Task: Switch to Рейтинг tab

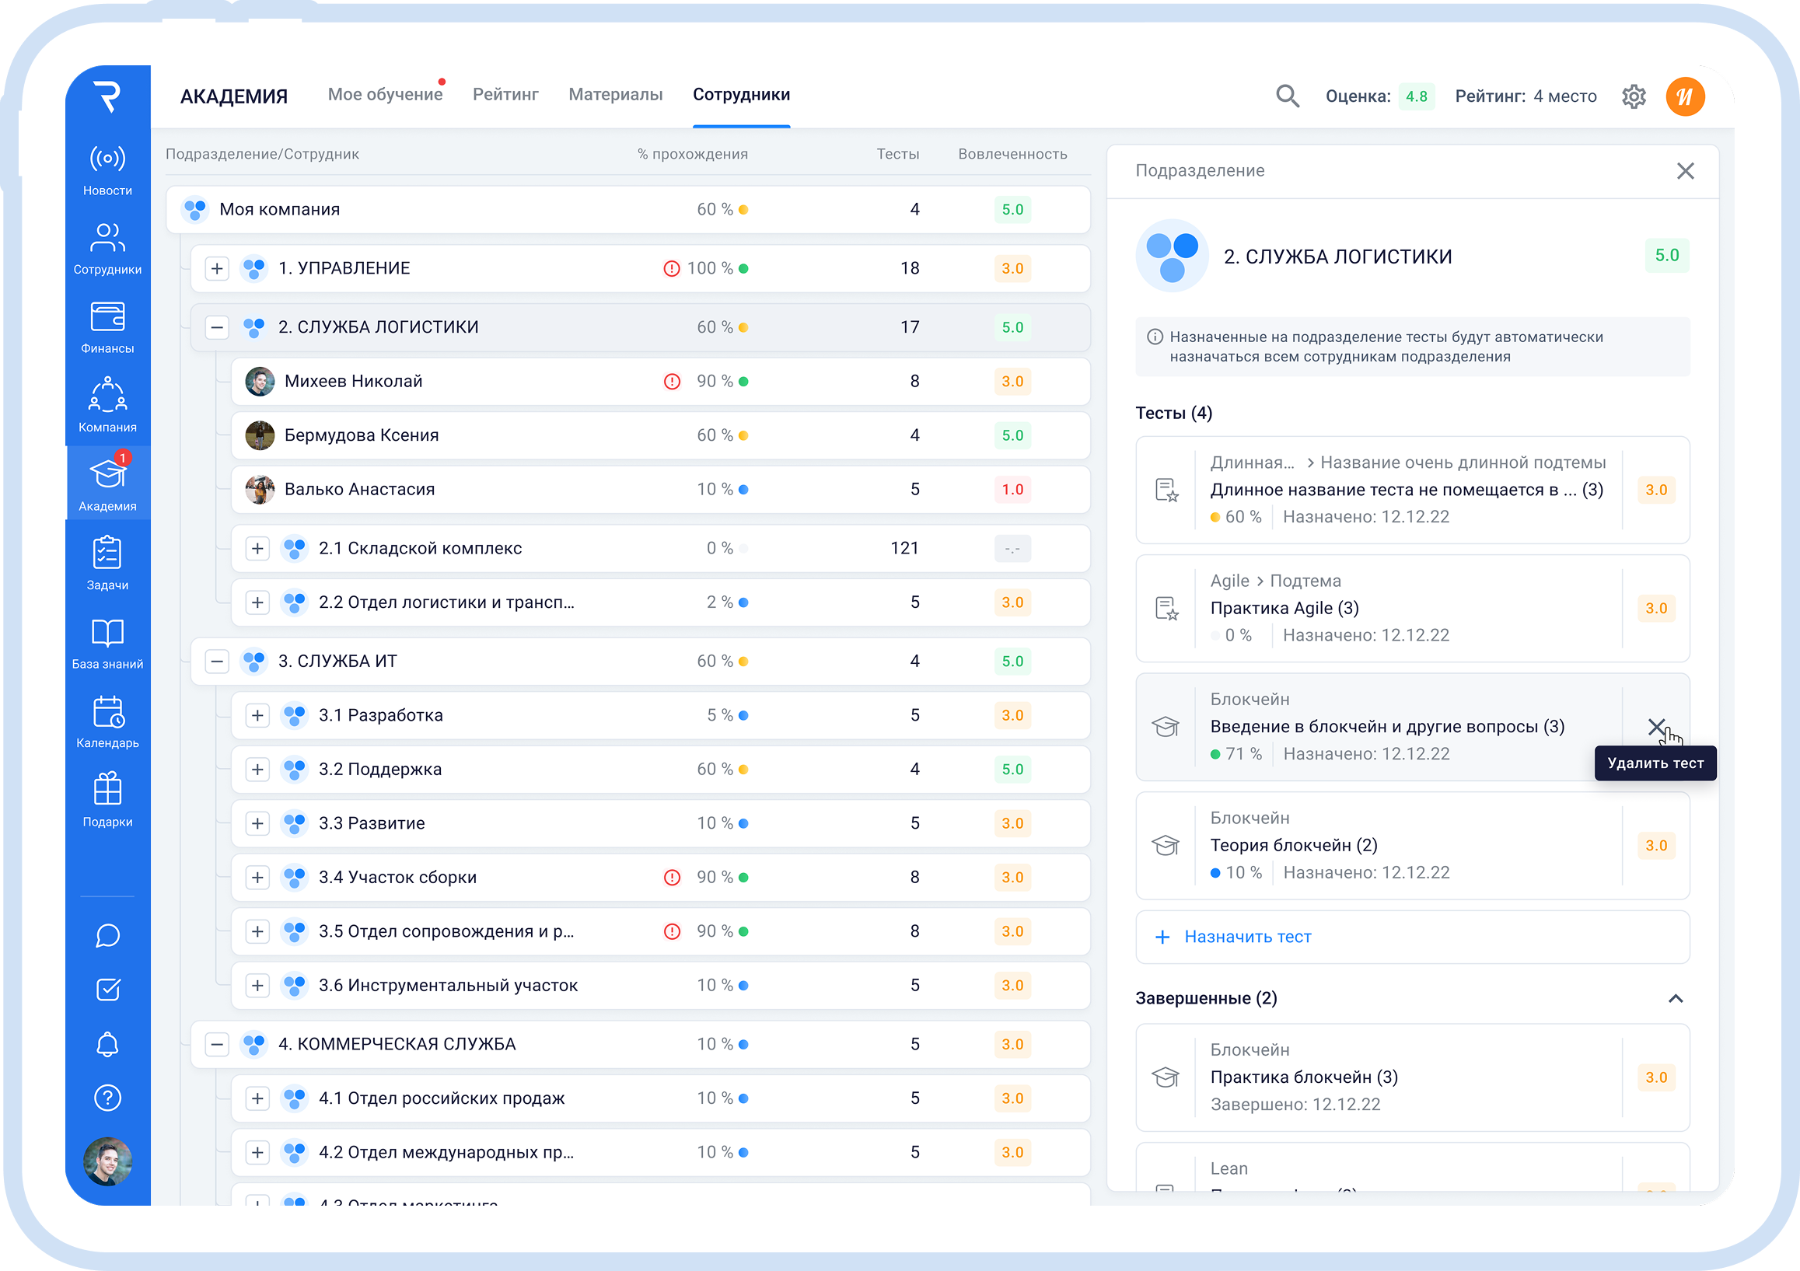Action: point(505,95)
